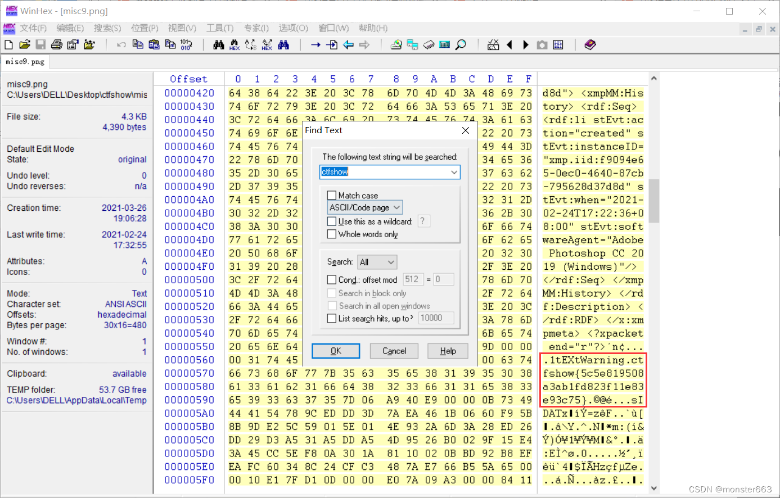Viewport: 780px width, 498px height.
Task: Open the 帮助(H) menu
Action: (373, 28)
